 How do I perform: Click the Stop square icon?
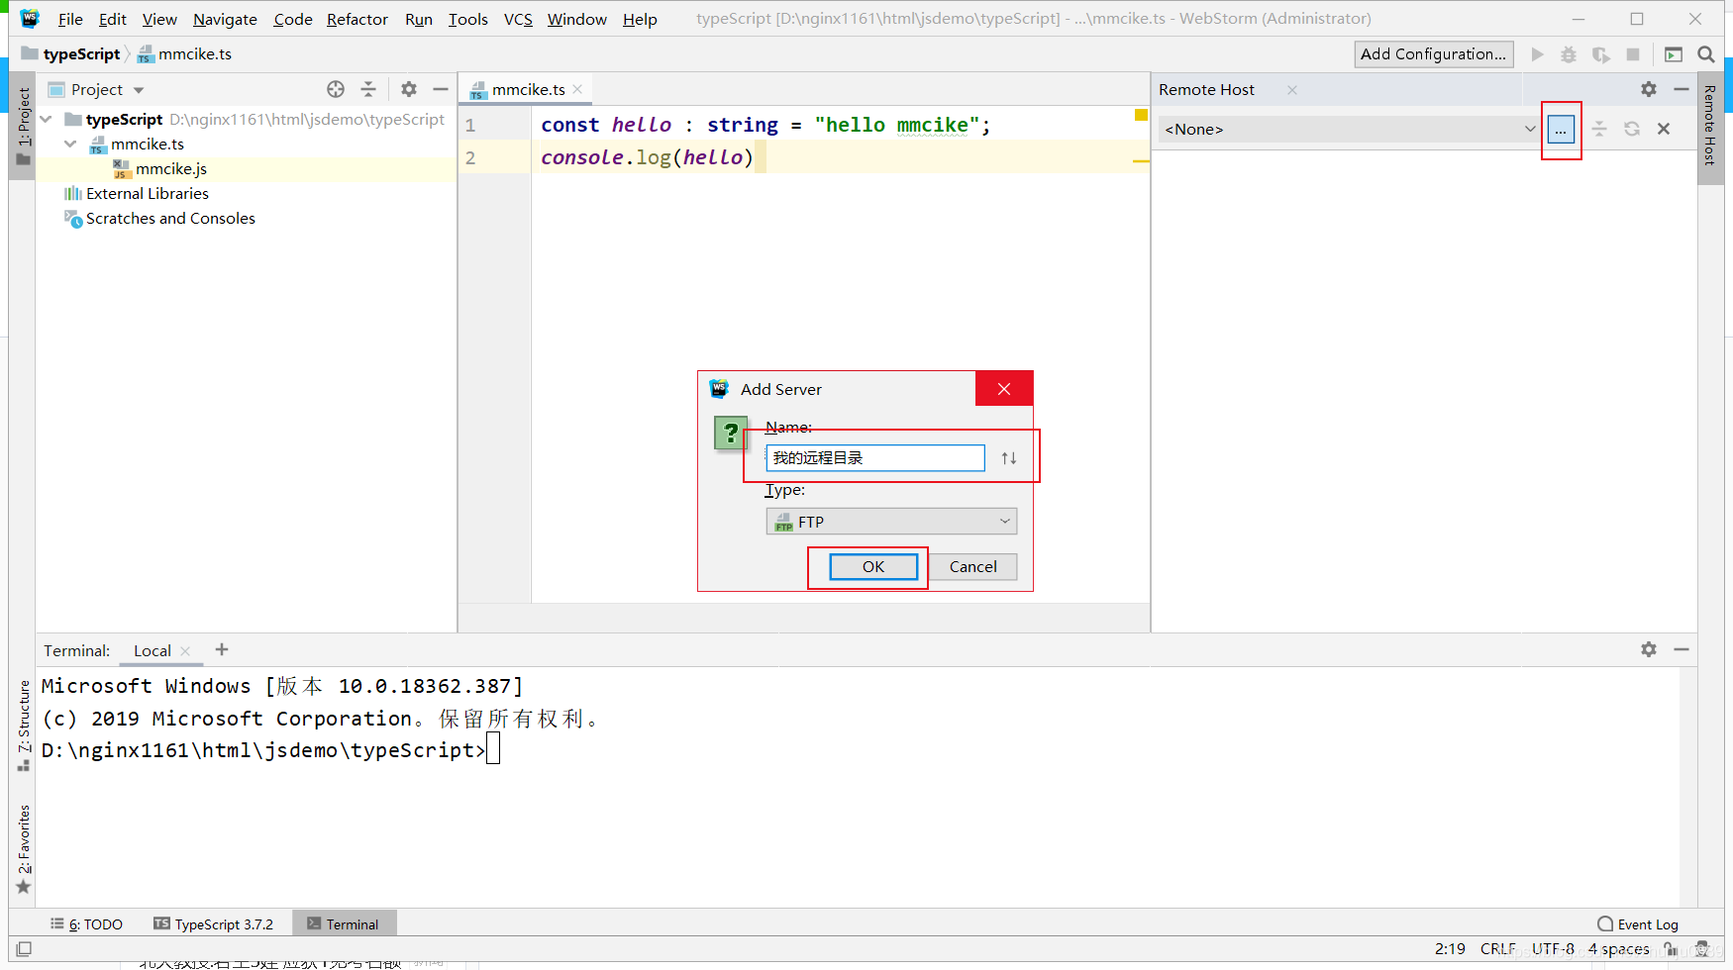1633,54
